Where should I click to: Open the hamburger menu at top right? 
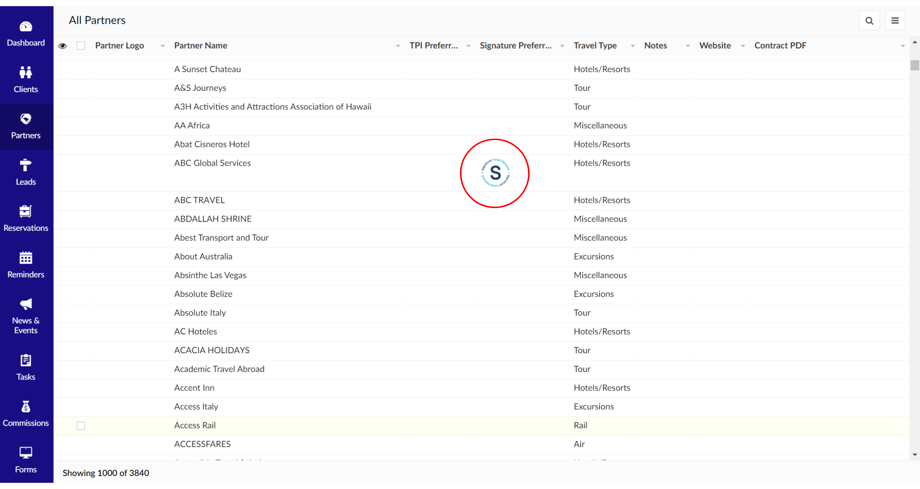[x=895, y=21]
